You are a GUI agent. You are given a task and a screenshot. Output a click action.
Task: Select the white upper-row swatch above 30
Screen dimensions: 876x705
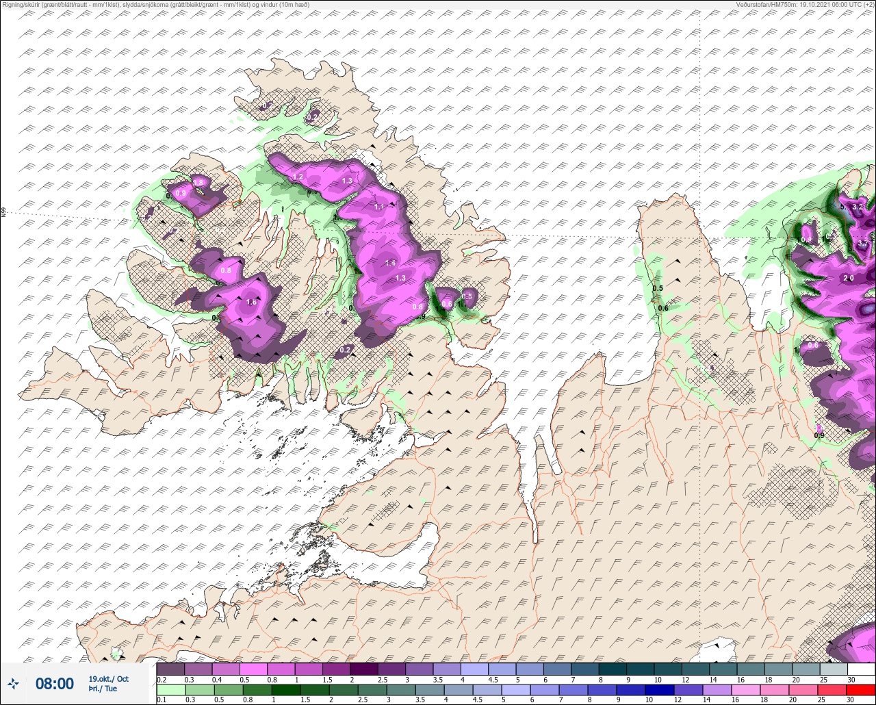[861, 669]
